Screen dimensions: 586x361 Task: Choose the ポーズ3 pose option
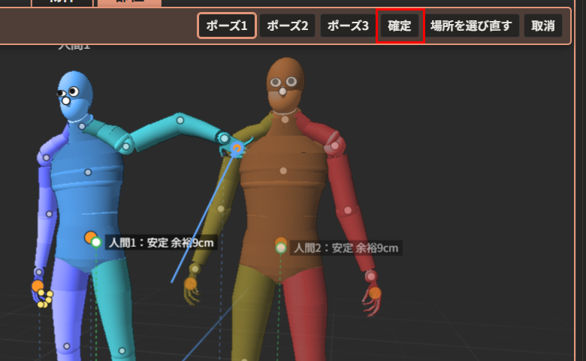click(x=348, y=26)
